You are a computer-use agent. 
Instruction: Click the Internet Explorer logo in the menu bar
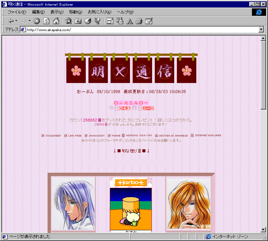(x=259, y=12)
